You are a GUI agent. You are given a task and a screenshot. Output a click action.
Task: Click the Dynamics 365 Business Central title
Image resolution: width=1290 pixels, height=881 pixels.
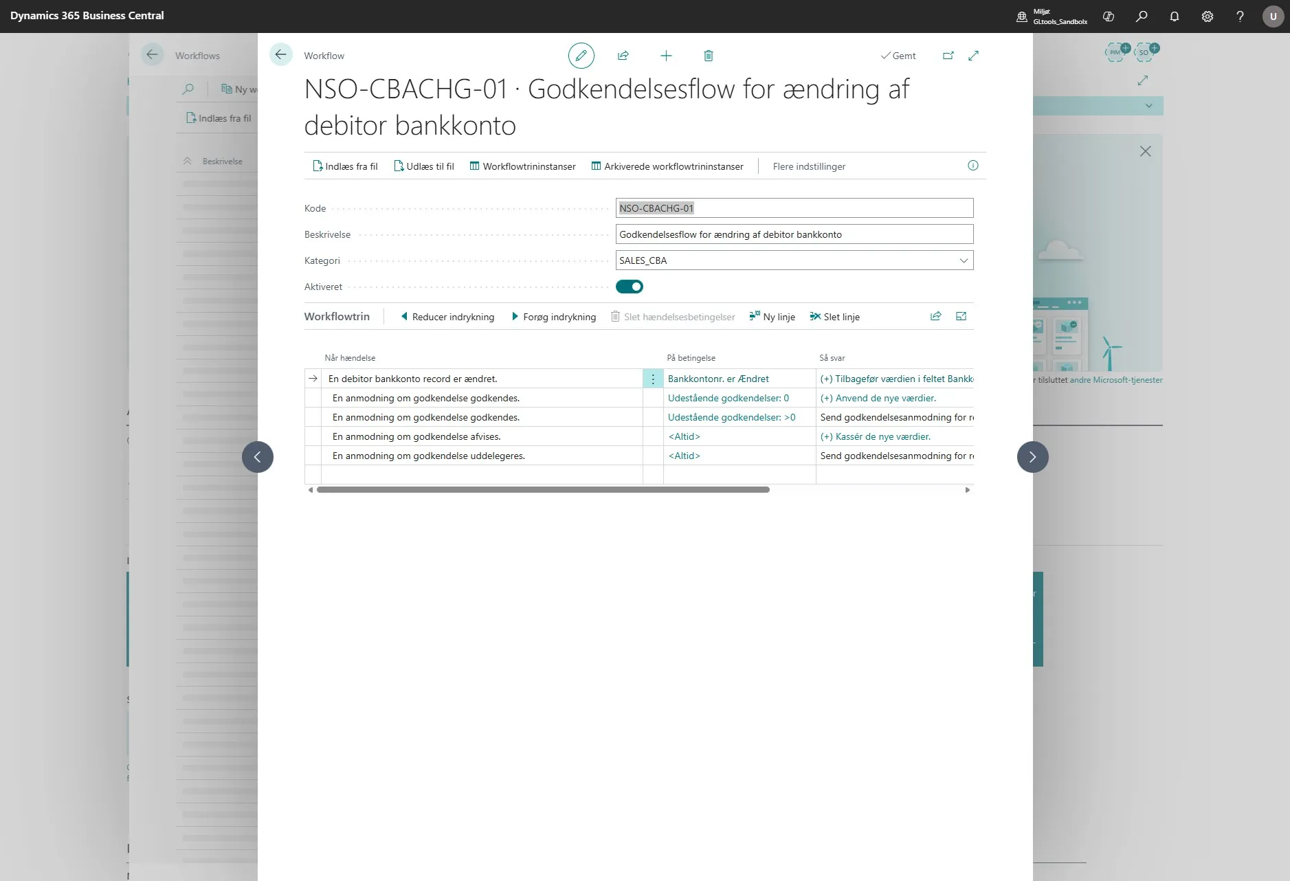point(87,15)
